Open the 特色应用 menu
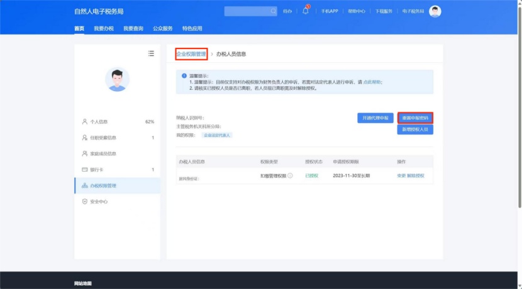This screenshot has width=522, height=289. (192, 29)
